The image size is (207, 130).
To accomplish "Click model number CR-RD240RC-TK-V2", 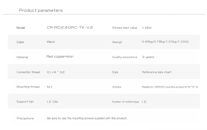I will tap(70, 27).
